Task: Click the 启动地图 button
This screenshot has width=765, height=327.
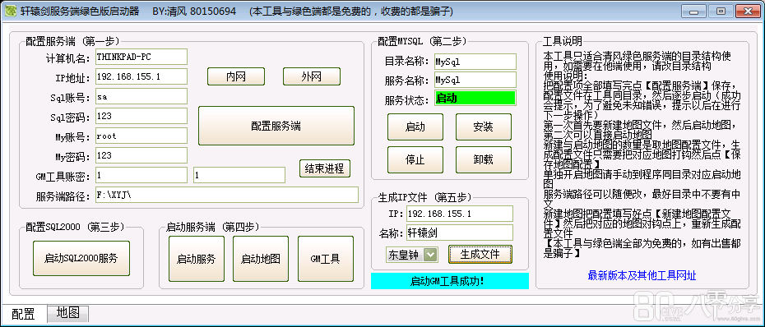Action: pyautogui.click(x=261, y=259)
